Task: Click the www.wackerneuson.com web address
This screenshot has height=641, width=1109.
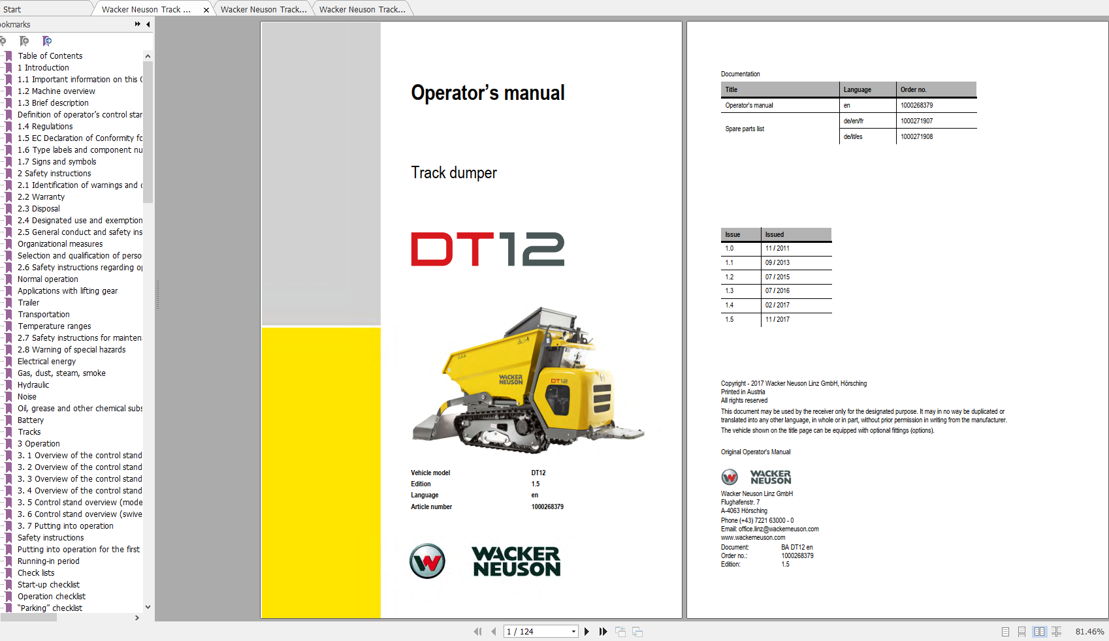Action: tap(753, 538)
